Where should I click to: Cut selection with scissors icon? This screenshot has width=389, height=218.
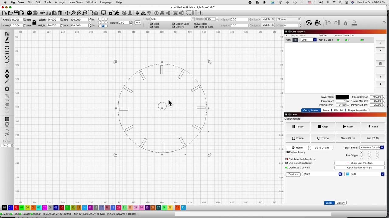[x=42, y=13]
